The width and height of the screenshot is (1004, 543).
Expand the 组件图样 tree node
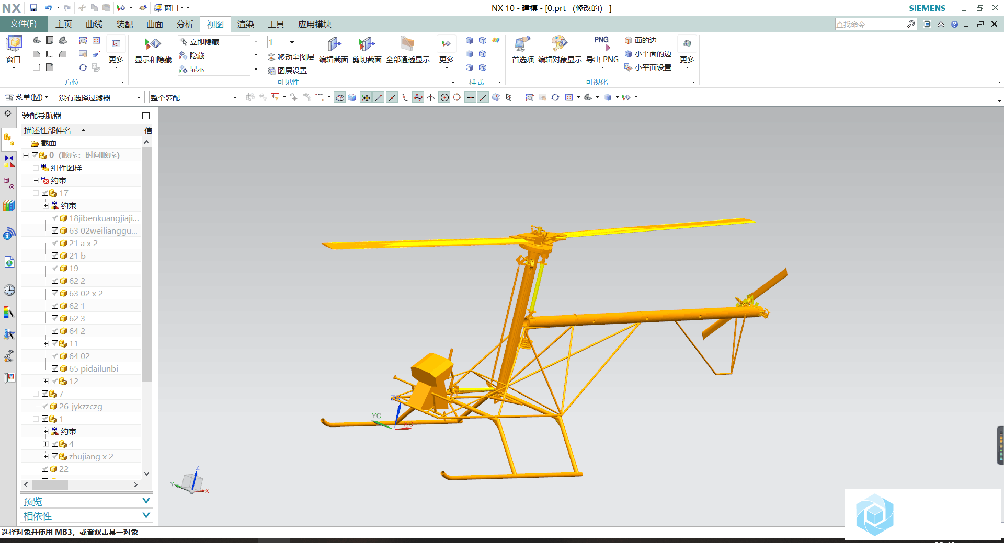click(36, 168)
